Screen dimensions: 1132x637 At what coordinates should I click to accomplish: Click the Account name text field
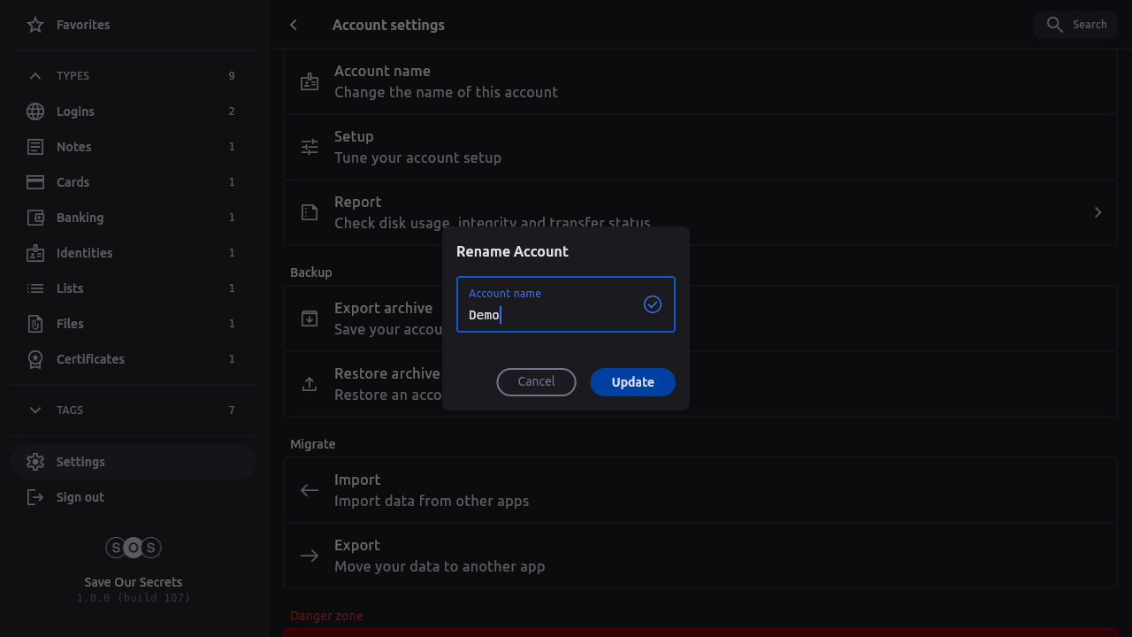tap(548, 315)
